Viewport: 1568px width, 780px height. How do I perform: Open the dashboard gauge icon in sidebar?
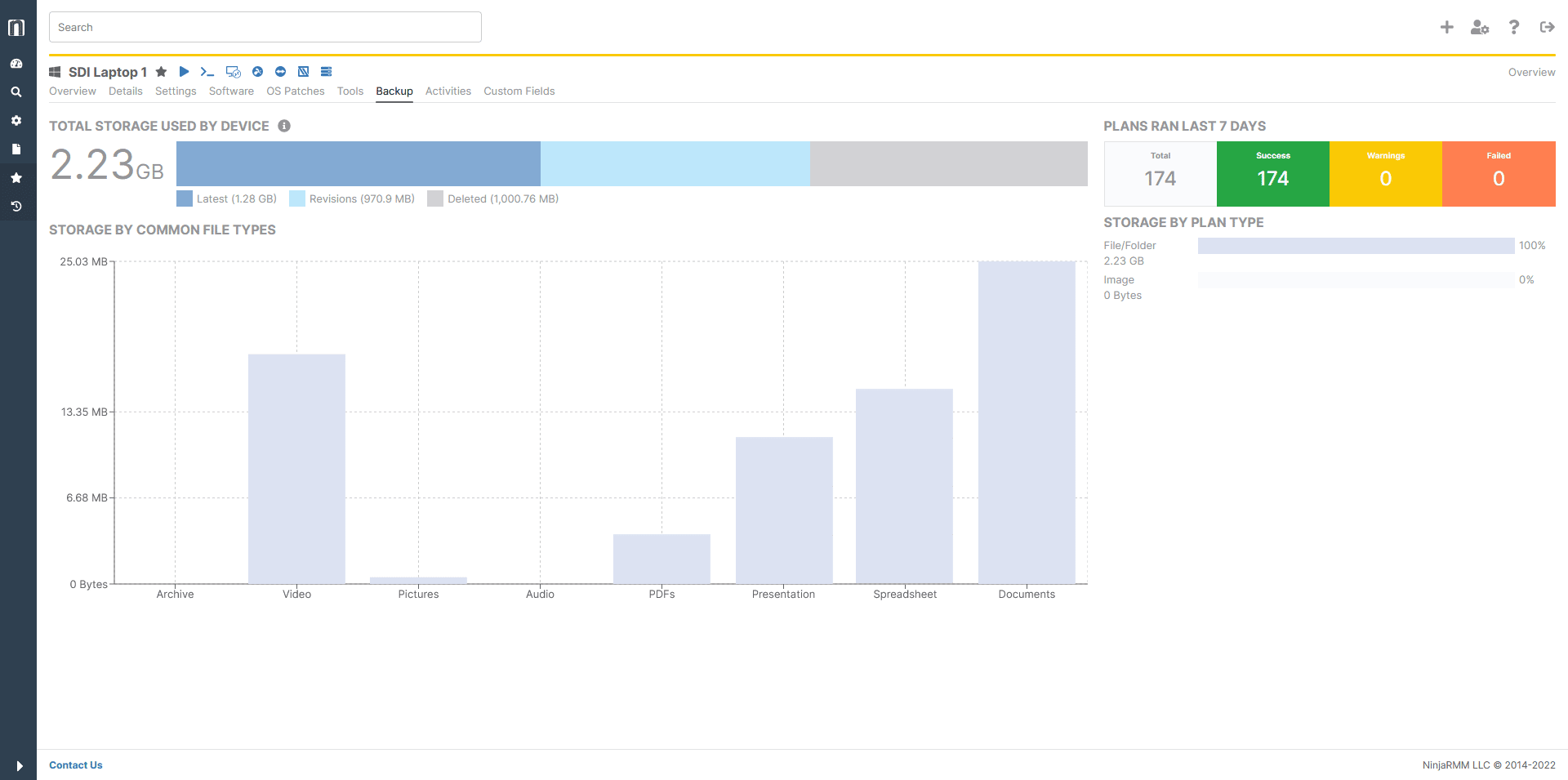pyautogui.click(x=16, y=64)
